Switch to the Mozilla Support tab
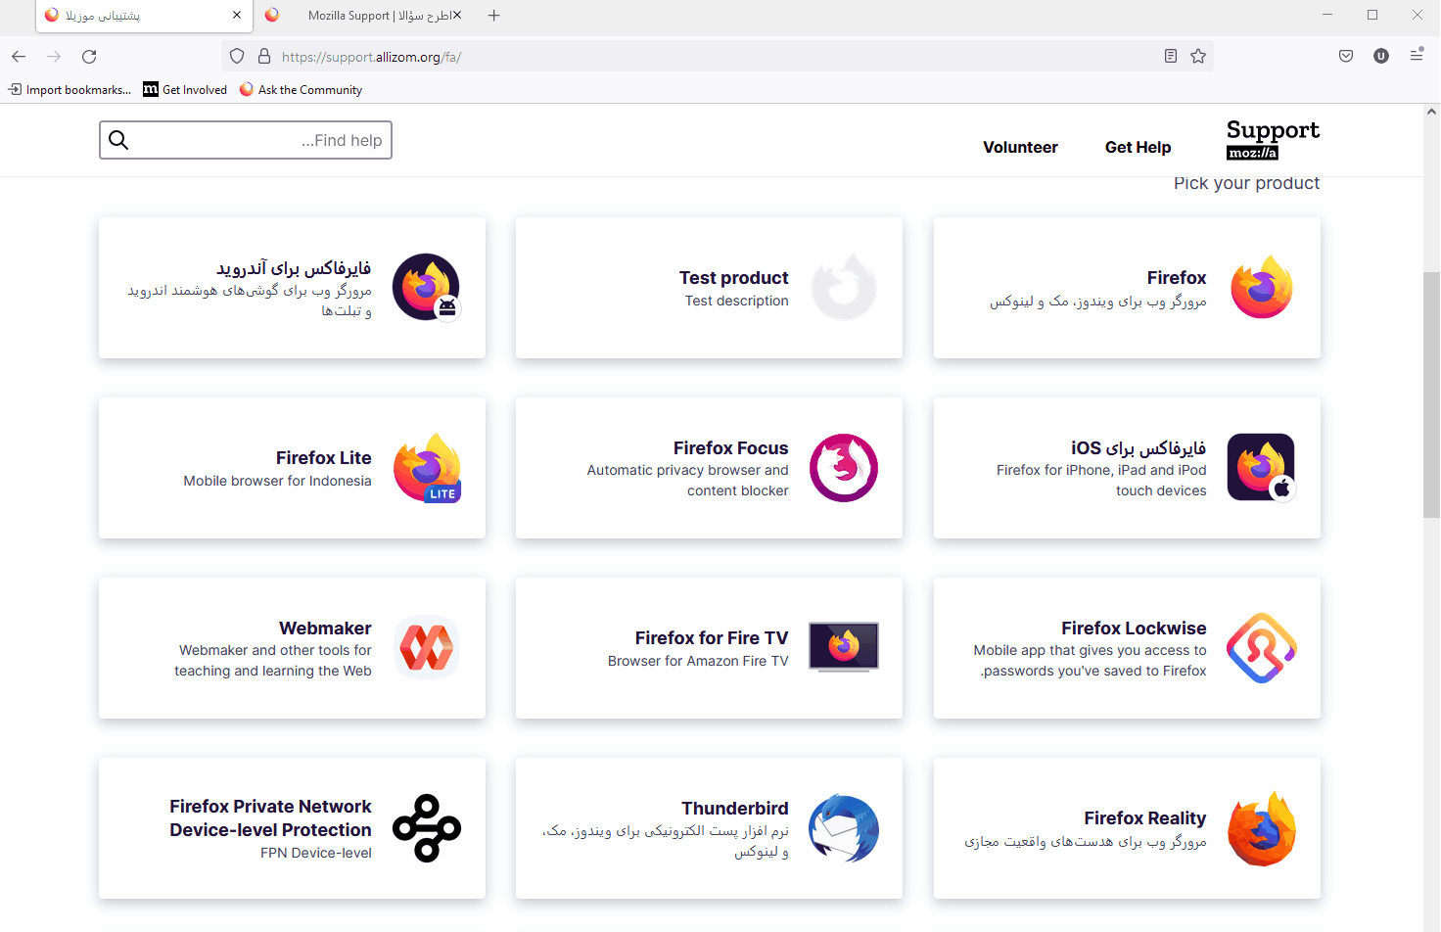Image resolution: width=1441 pixels, height=932 pixels. [x=372, y=15]
